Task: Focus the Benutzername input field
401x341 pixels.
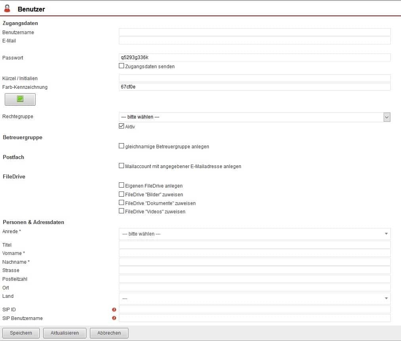Action: pyautogui.click(x=254, y=32)
